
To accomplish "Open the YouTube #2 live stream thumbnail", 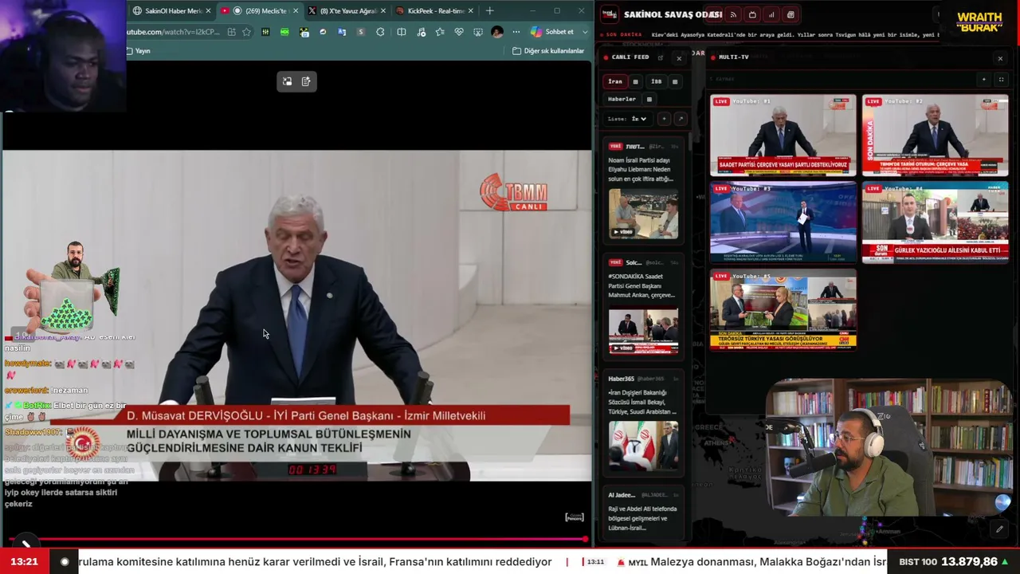I will 935,136.
